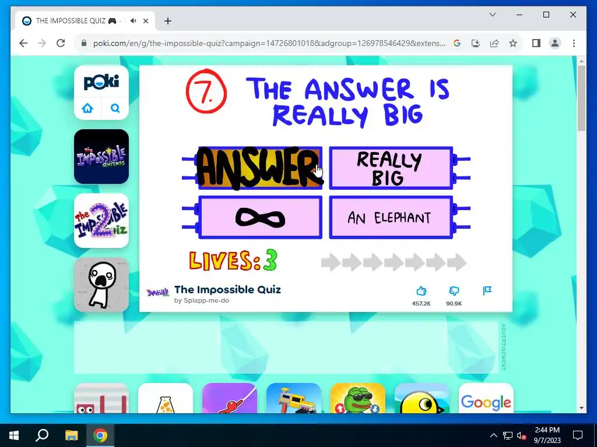Choose the REALLY BIG option
The width and height of the screenshot is (597, 447).
(391, 168)
